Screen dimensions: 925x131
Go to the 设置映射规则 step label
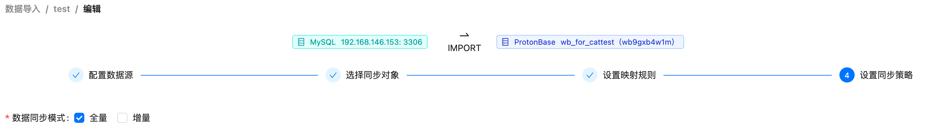629,75
